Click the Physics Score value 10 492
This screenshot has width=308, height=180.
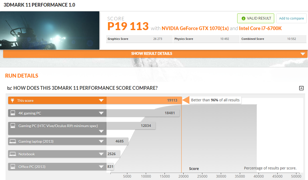point(225,39)
